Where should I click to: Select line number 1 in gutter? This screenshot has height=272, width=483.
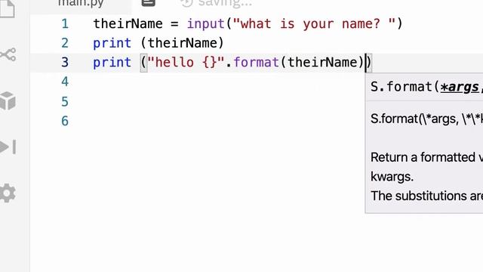[x=65, y=23]
